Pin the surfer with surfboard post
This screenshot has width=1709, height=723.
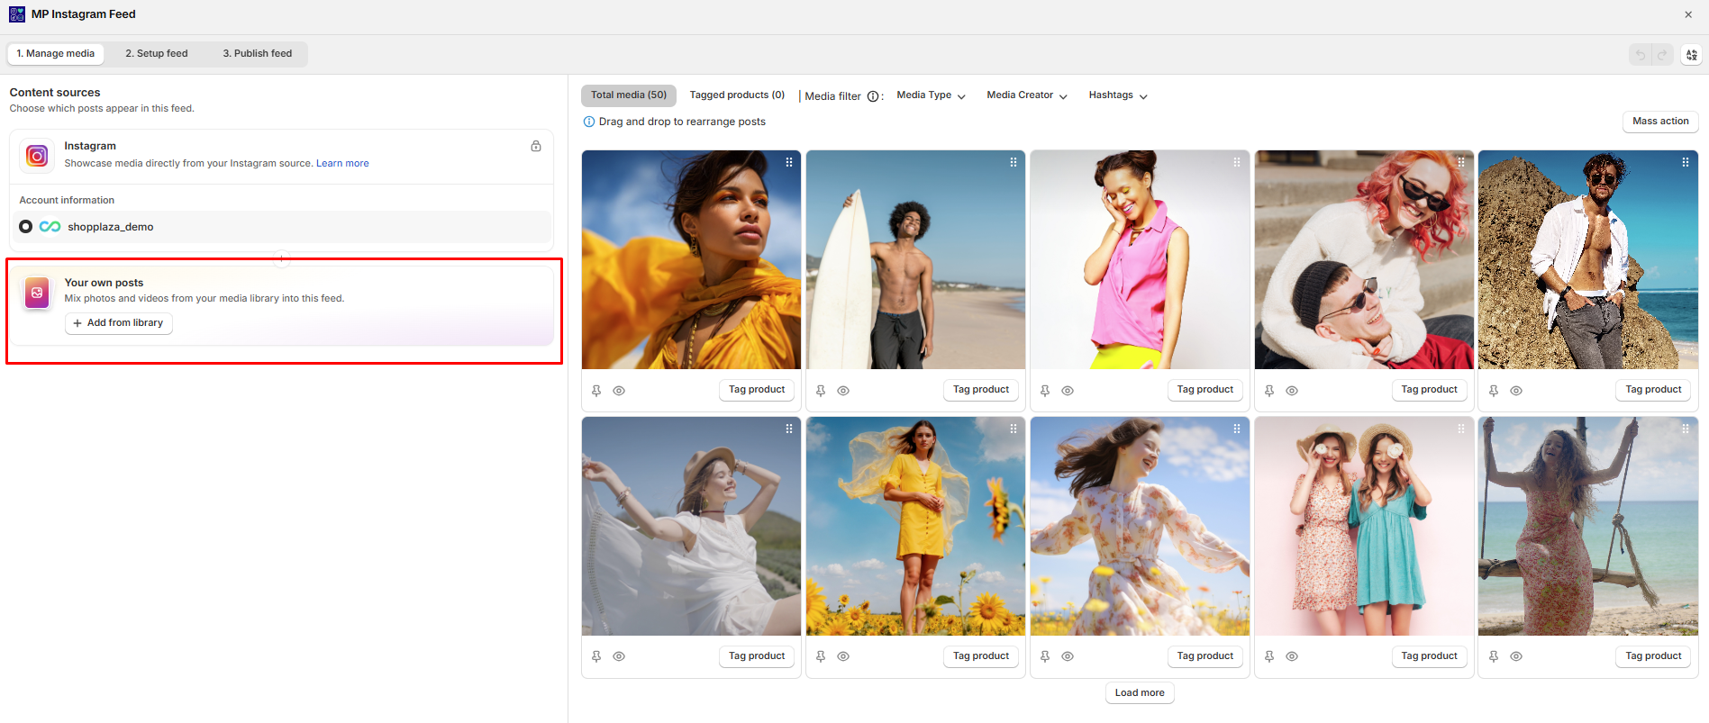pyautogui.click(x=821, y=391)
